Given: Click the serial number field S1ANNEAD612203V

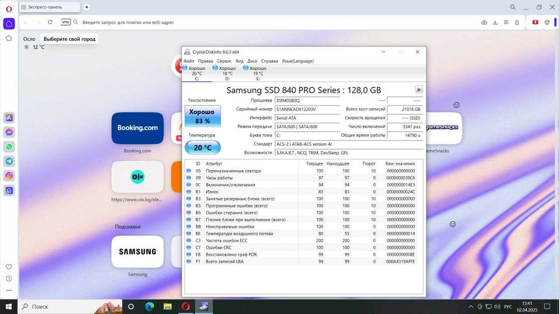Looking at the screenshot, I should click(x=307, y=109).
